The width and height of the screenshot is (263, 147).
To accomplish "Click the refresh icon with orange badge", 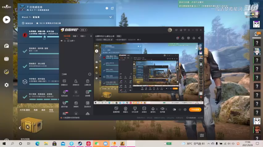I will [257, 34].
